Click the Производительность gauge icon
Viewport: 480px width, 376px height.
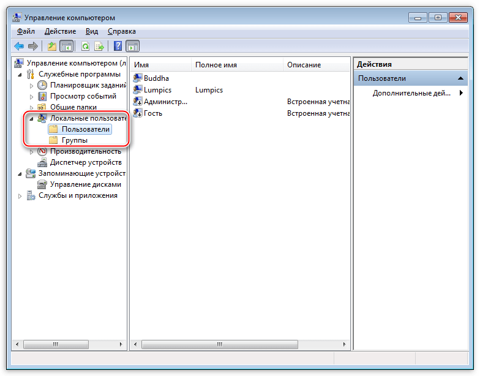(42, 151)
